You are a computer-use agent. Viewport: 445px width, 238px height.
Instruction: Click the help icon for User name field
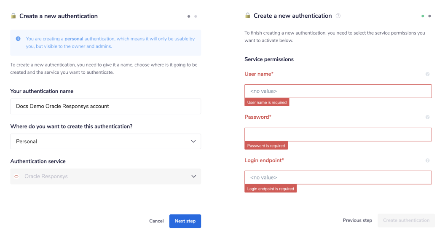[427, 74]
